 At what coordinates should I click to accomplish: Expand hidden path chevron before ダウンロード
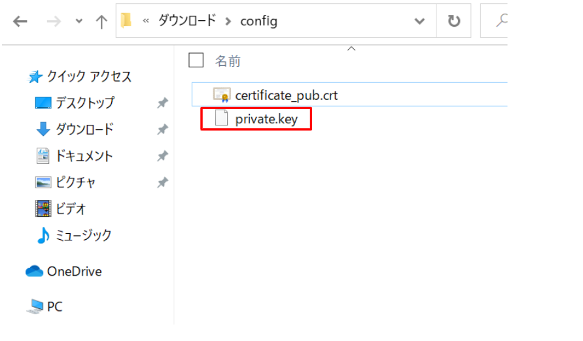[146, 21]
